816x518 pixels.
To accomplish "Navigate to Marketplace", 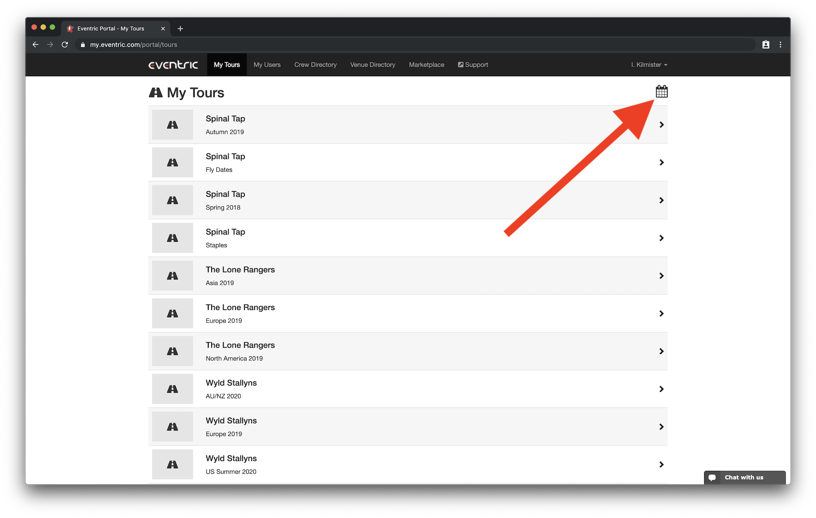I will tap(427, 65).
